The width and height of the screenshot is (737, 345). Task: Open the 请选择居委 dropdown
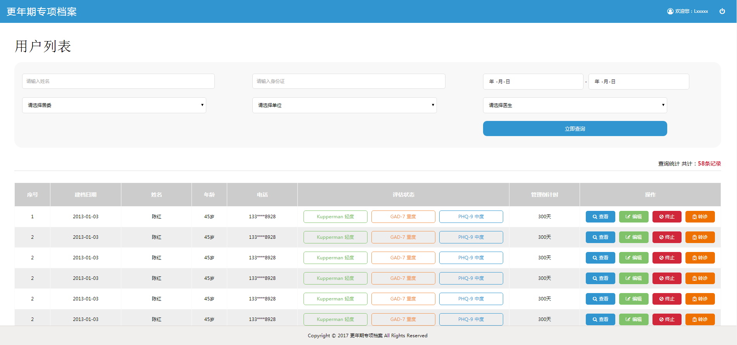114,105
